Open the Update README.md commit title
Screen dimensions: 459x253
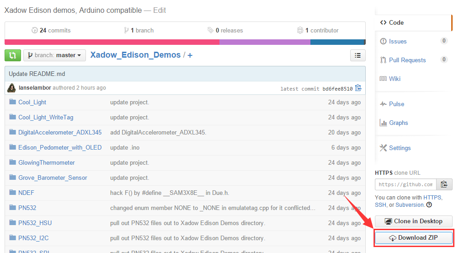[x=37, y=74]
